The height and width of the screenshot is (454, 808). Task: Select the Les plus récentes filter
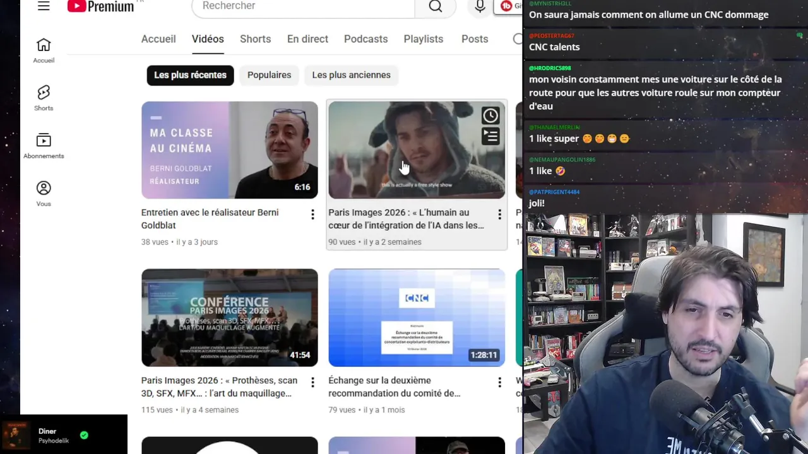click(x=190, y=75)
